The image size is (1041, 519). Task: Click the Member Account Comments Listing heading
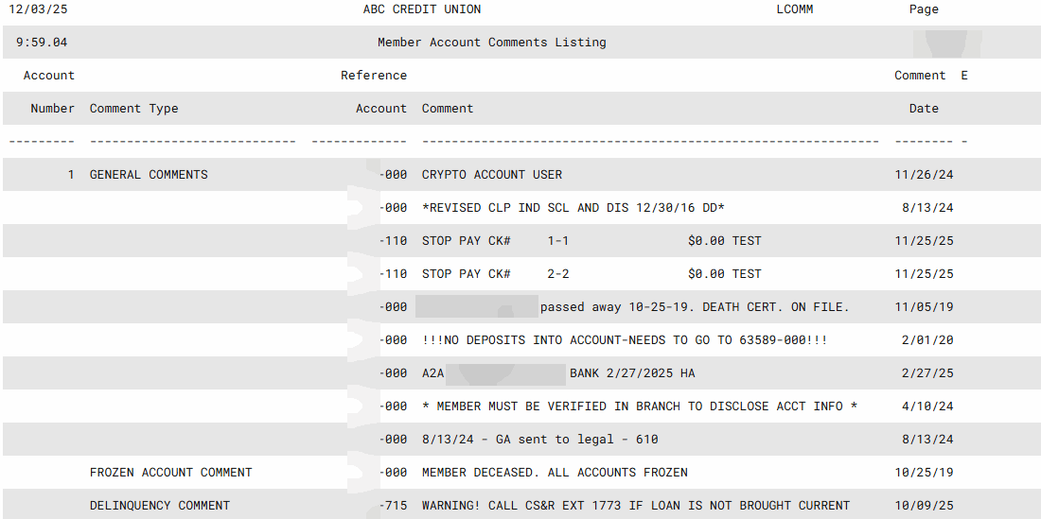point(491,43)
